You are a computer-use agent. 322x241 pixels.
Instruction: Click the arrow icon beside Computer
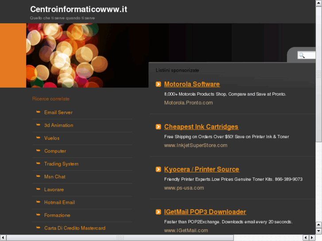38,150
